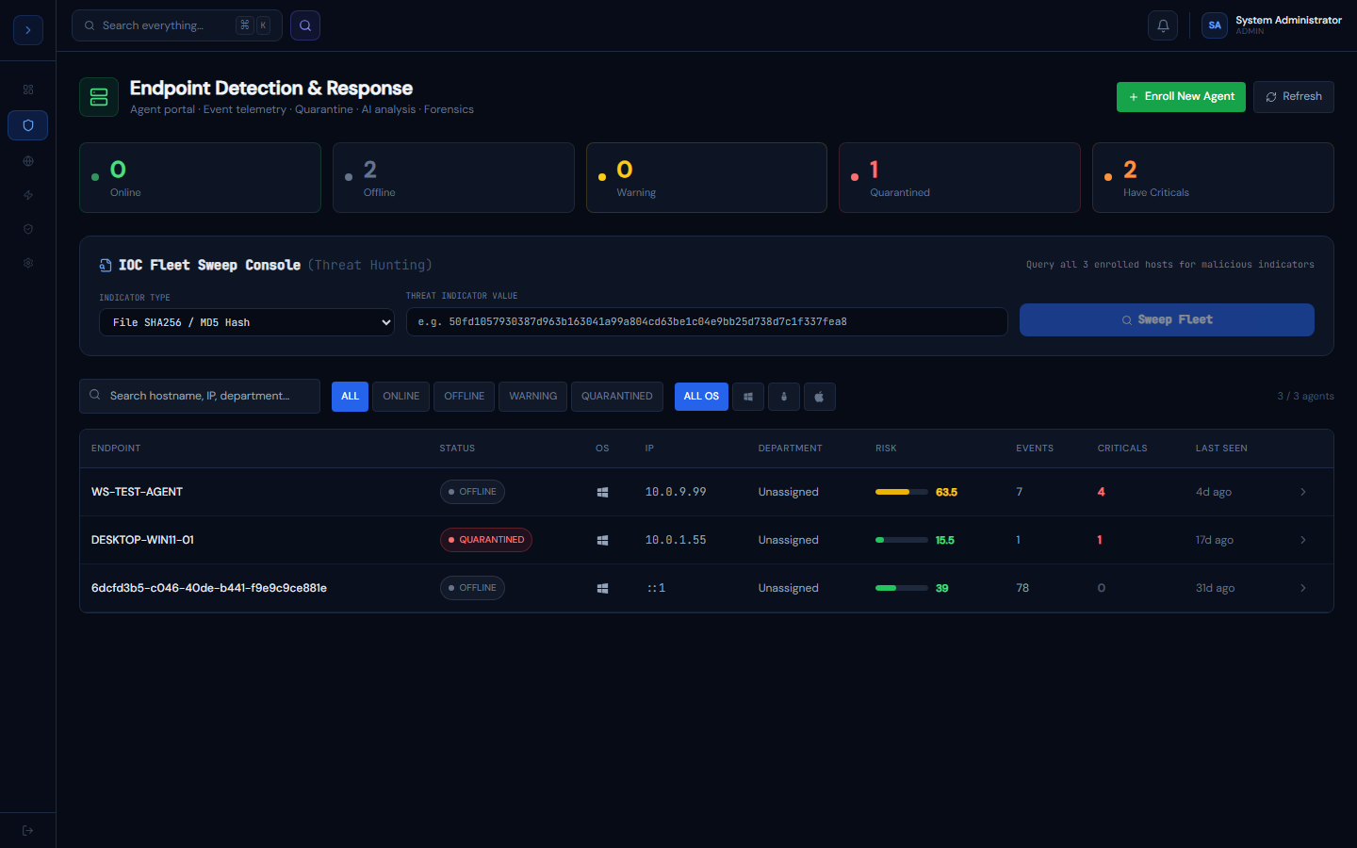Viewport: 1357px width, 848px height.
Task: Click the Sweep Fleet button
Action: pos(1167,319)
